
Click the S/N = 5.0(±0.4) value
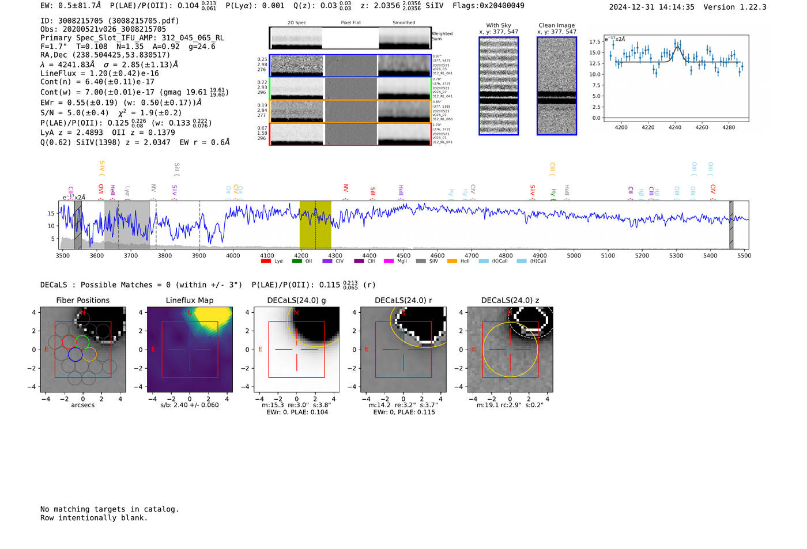tap(74, 113)
